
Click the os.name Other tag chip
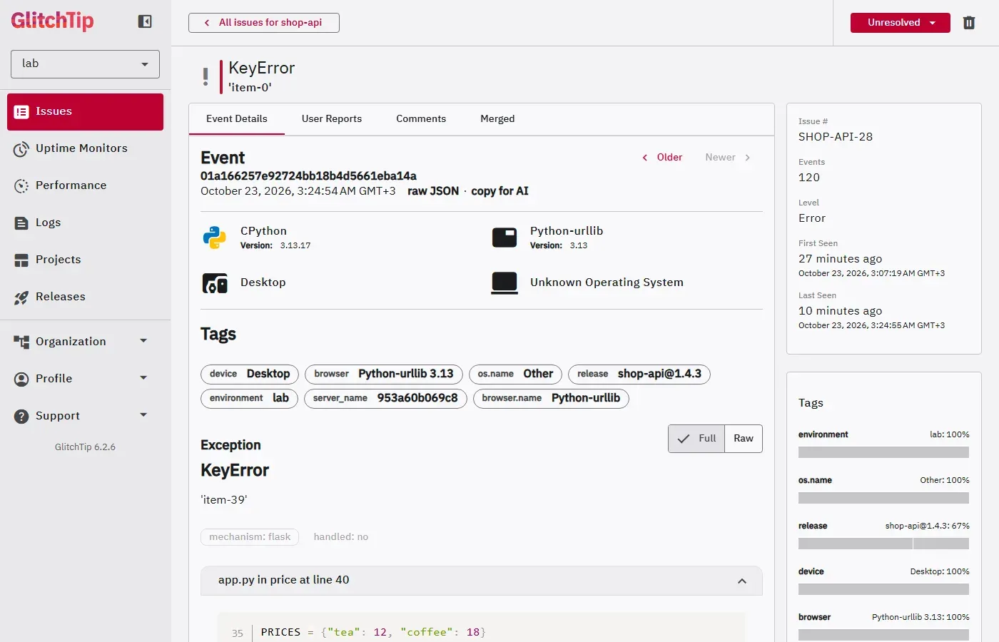click(515, 374)
